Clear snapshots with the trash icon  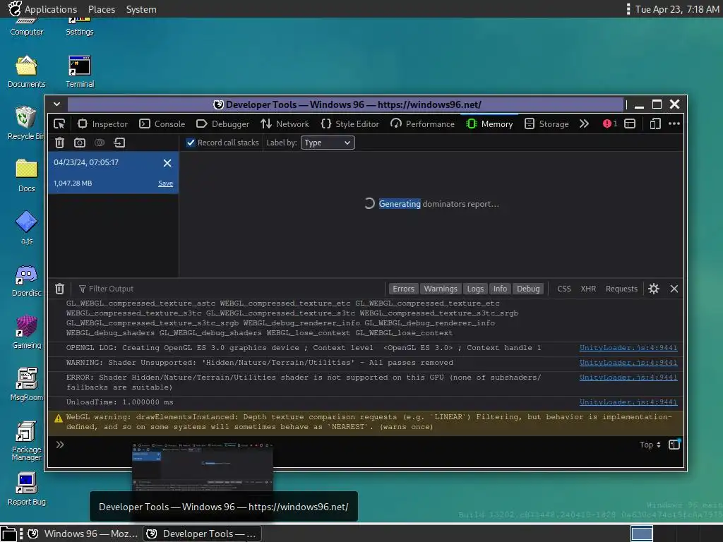pyautogui.click(x=59, y=143)
